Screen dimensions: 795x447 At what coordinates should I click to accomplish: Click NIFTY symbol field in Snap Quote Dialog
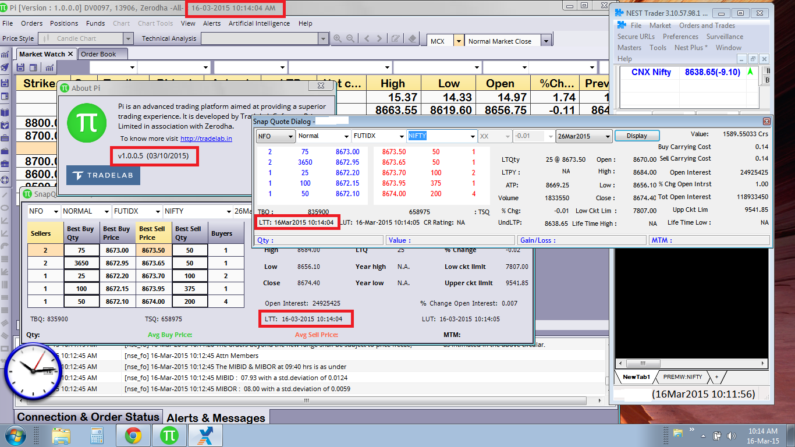[x=441, y=136]
